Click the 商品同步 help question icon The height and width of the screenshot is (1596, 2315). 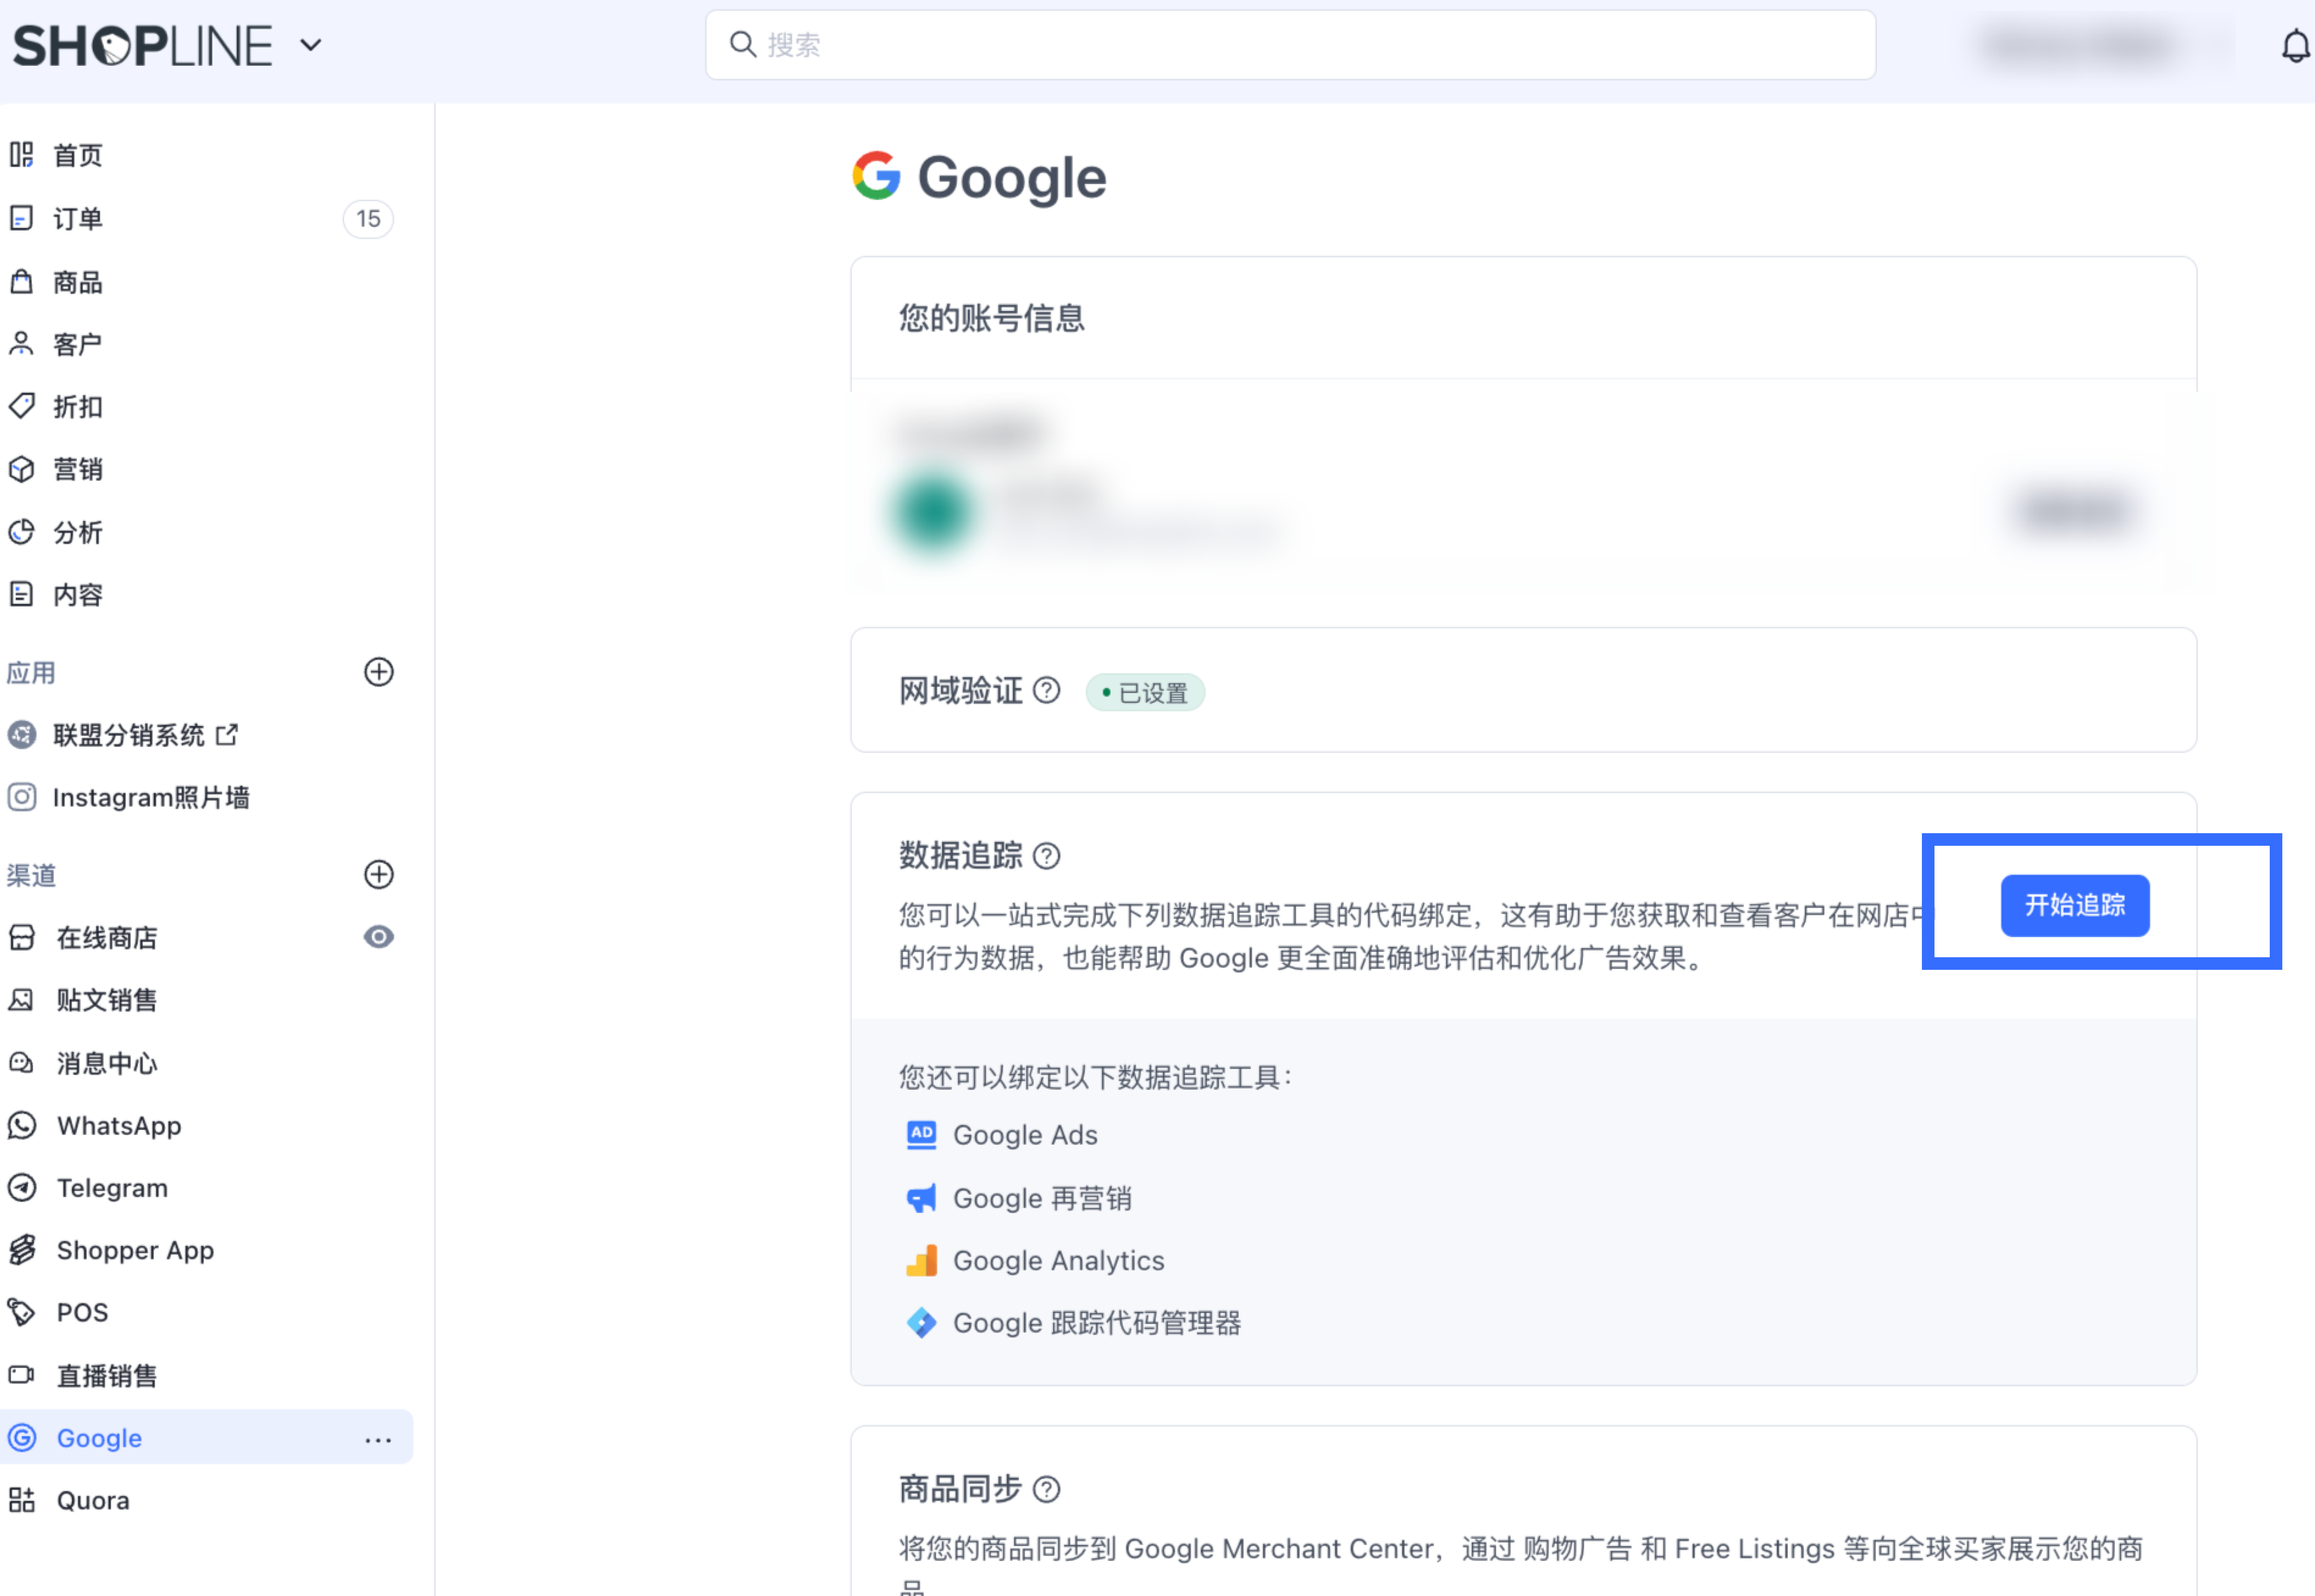(x=1046, y=1489)
